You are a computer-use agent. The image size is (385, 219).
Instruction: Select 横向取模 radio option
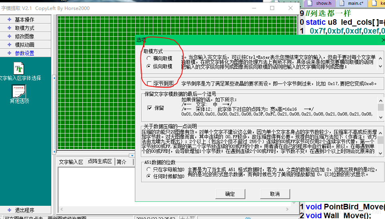148,58
